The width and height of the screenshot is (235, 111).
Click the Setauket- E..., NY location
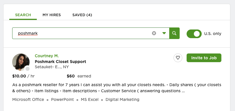[x=52, y=67]
